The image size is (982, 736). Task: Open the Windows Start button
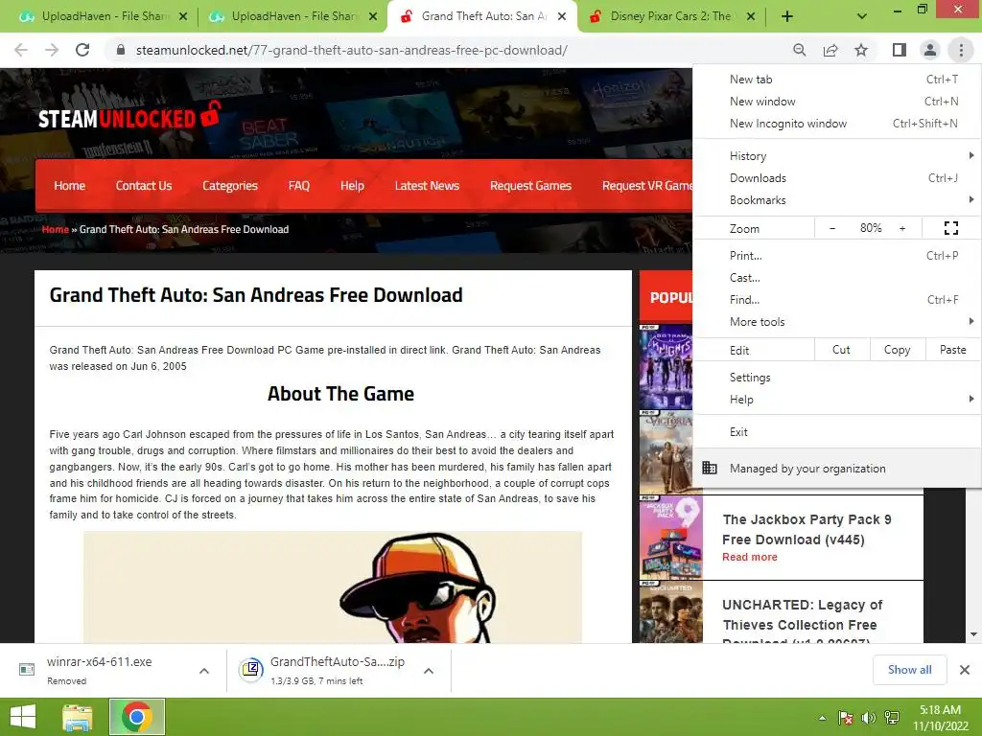(x=23, y=717)
